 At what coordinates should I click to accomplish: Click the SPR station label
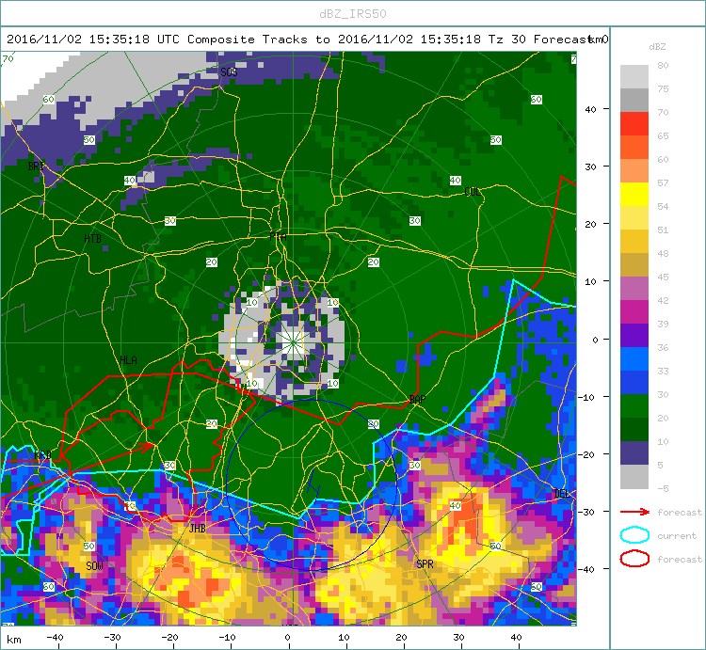[x=425, y=563]
